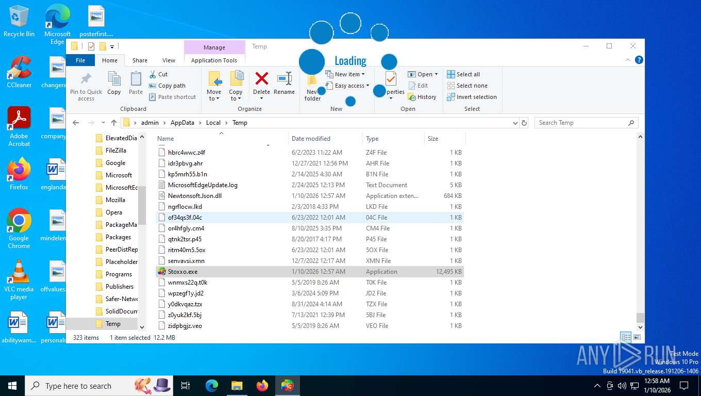This screenshot has width=701, height=396.
Task: Select the MicrosoftEdgeUpdate.log file
Action: pyautogui.click(x=309, y=185)
